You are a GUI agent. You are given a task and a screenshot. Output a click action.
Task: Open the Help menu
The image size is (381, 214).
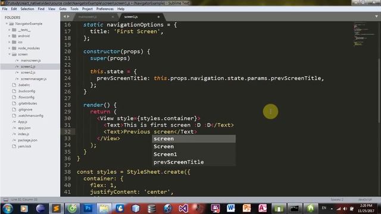click(121, 9)
